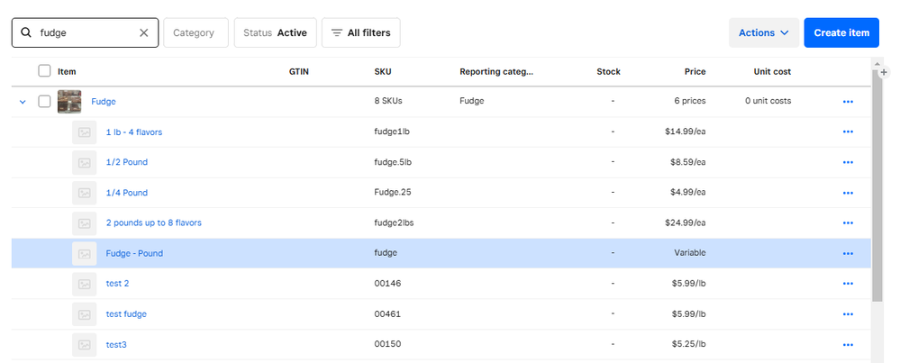Screen dimensions: 900x363
Task: Open more options for test fudge row
Action: [847, 314]
